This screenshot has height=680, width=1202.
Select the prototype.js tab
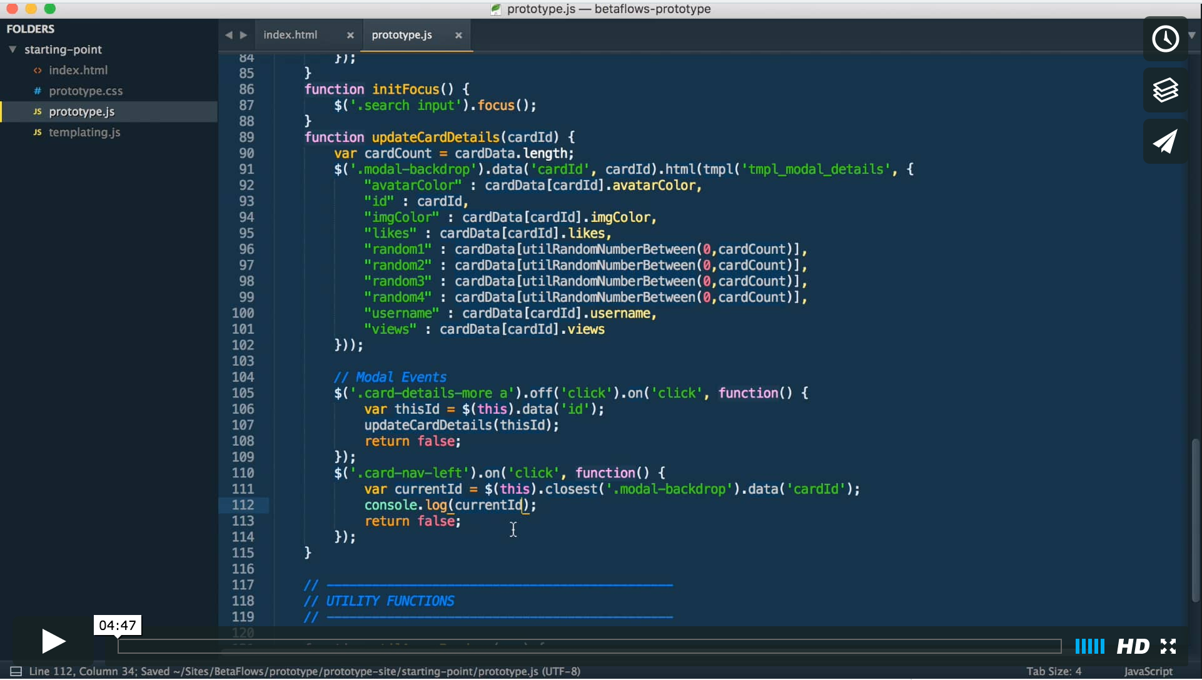[403, 35]
